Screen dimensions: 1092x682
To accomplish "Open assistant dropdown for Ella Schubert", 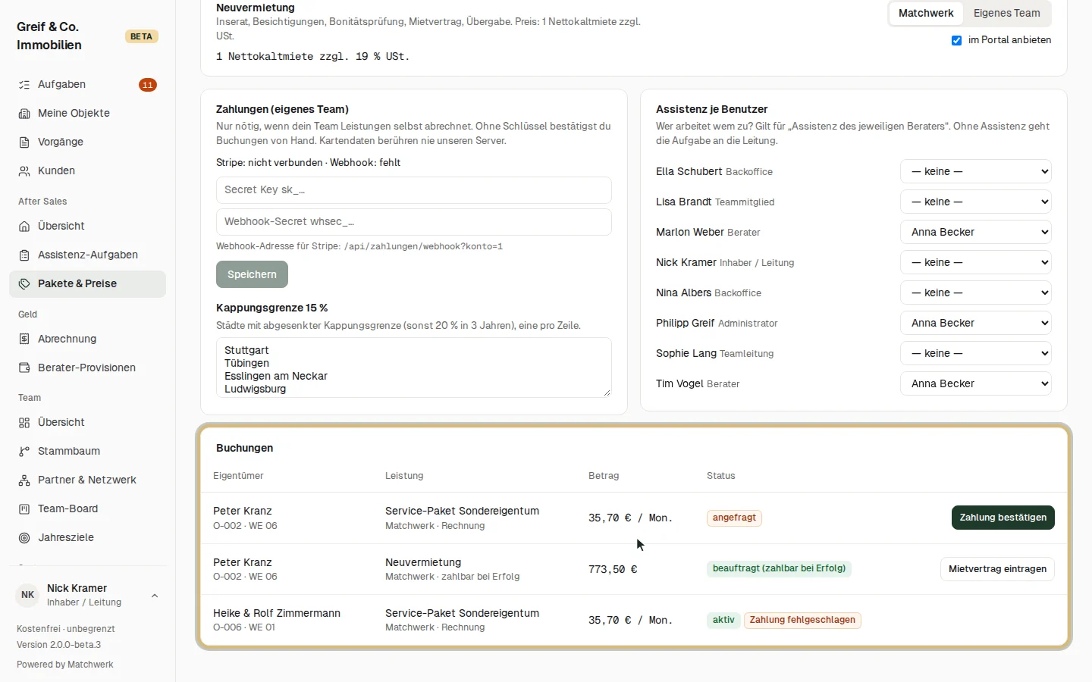I will point(976,171).
